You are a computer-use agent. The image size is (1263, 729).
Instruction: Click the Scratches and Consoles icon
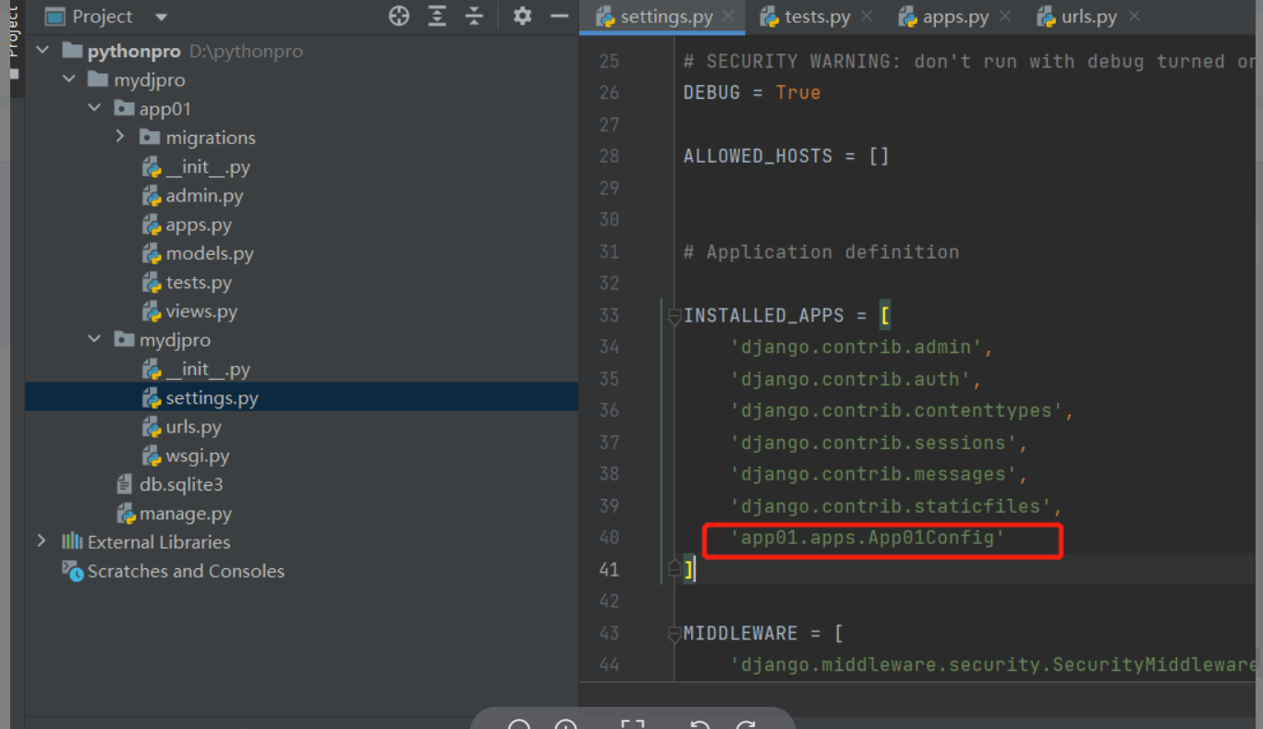click(x=72, y=570)
